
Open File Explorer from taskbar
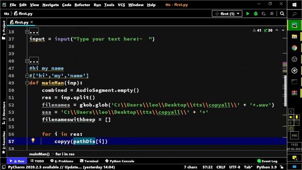(294, 36)
